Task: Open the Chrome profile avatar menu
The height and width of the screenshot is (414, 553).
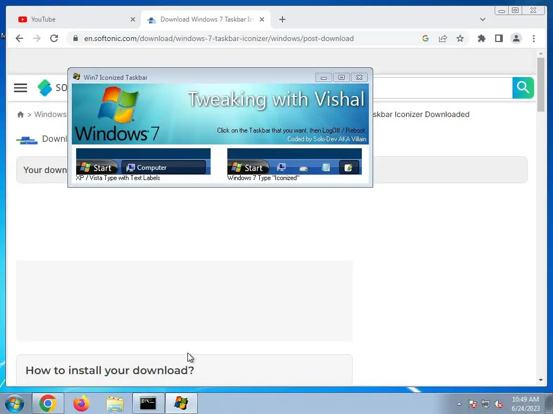Action: pyautogui.click(x=516, y=38)
